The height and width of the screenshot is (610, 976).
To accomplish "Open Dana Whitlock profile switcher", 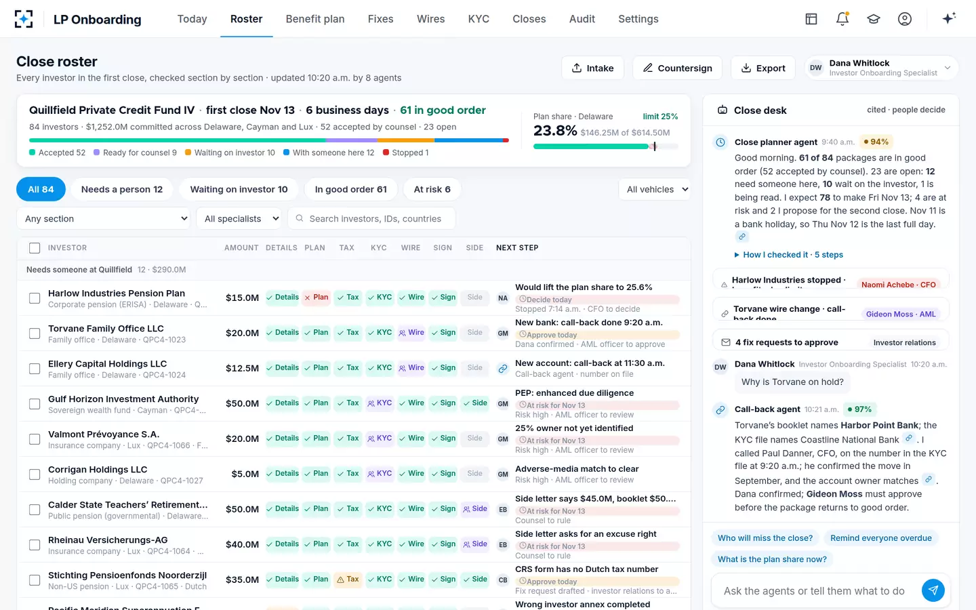I will pyautogui.click(x=881, y=68).
